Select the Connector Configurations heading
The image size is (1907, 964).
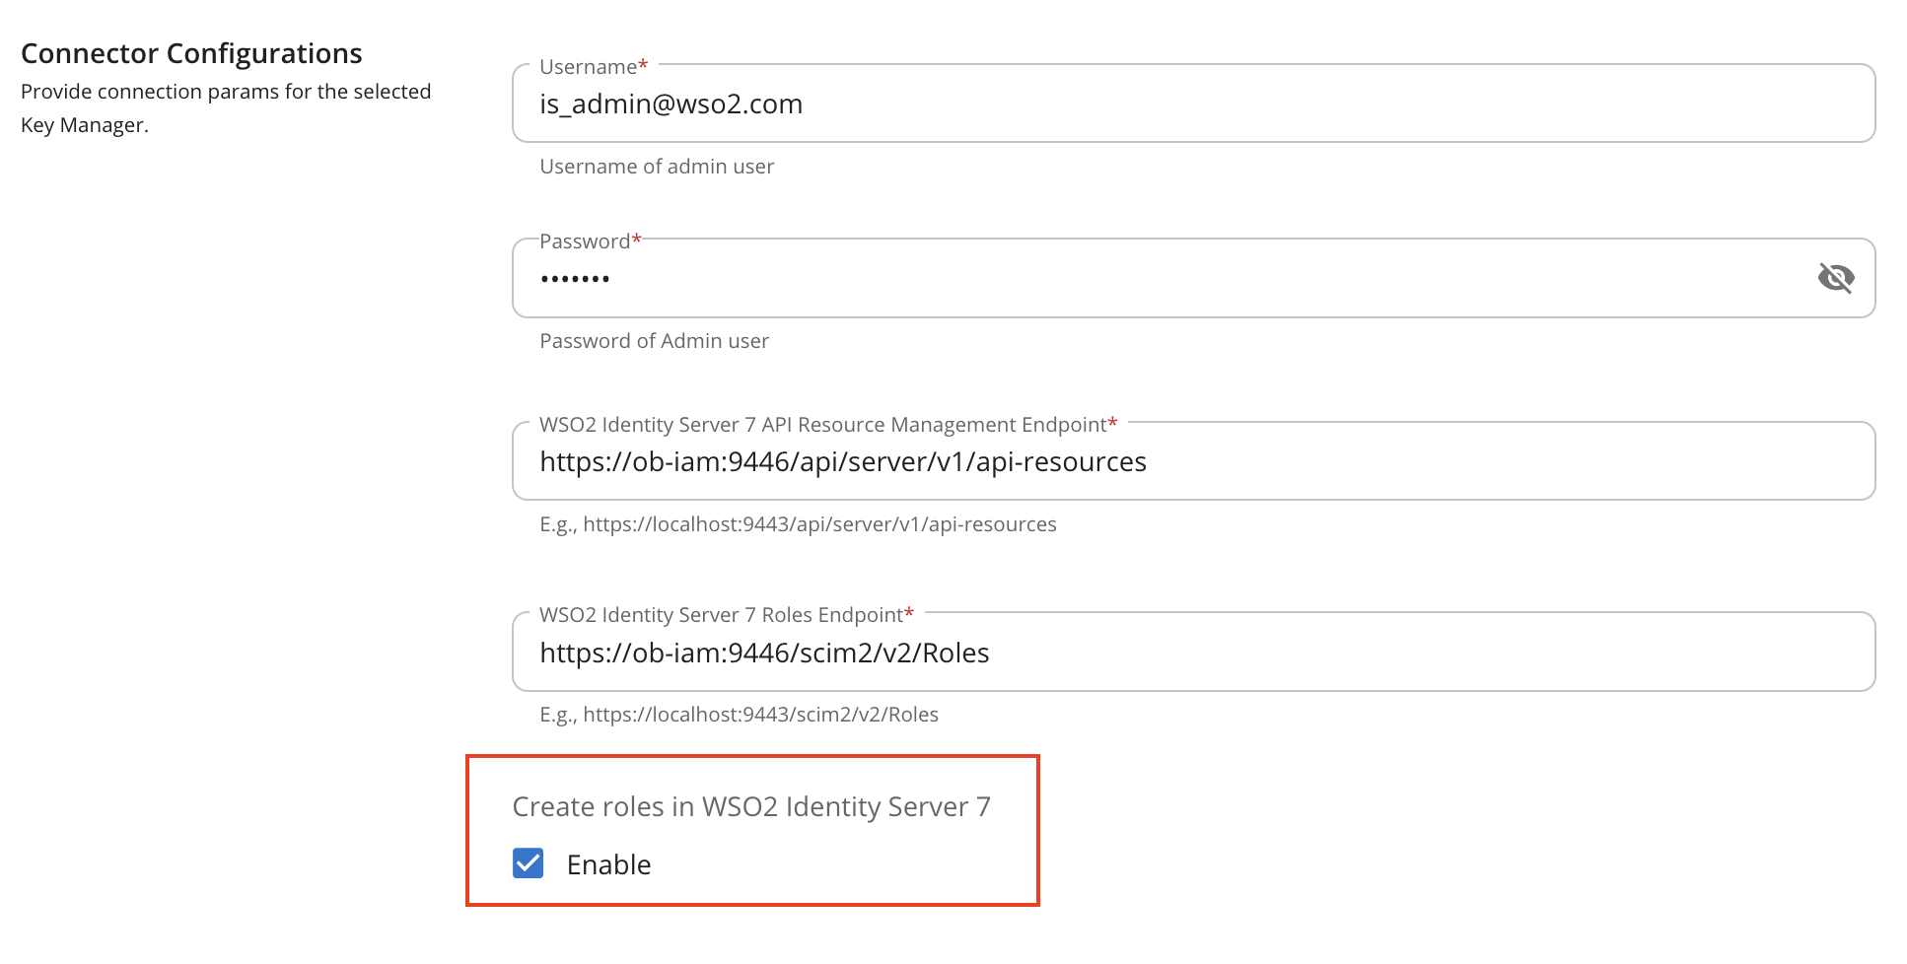pyautogui.click(x=191, y=53)
